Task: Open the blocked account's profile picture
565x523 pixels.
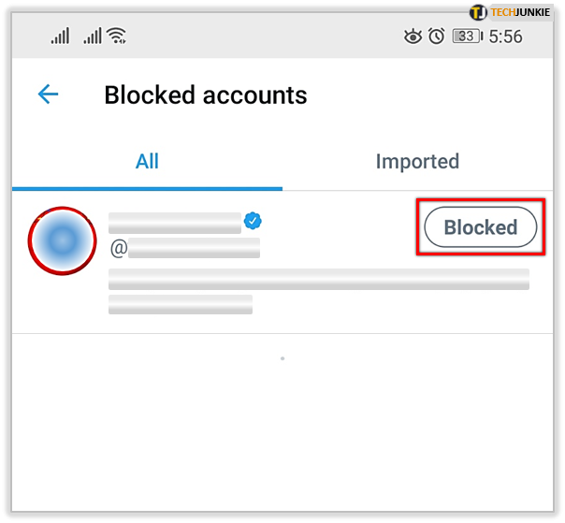Action: [62, 241]
